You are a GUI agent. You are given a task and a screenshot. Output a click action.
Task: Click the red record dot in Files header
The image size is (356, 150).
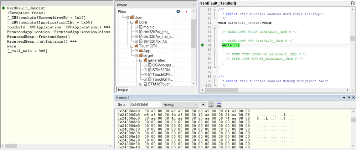click(186, 12)
